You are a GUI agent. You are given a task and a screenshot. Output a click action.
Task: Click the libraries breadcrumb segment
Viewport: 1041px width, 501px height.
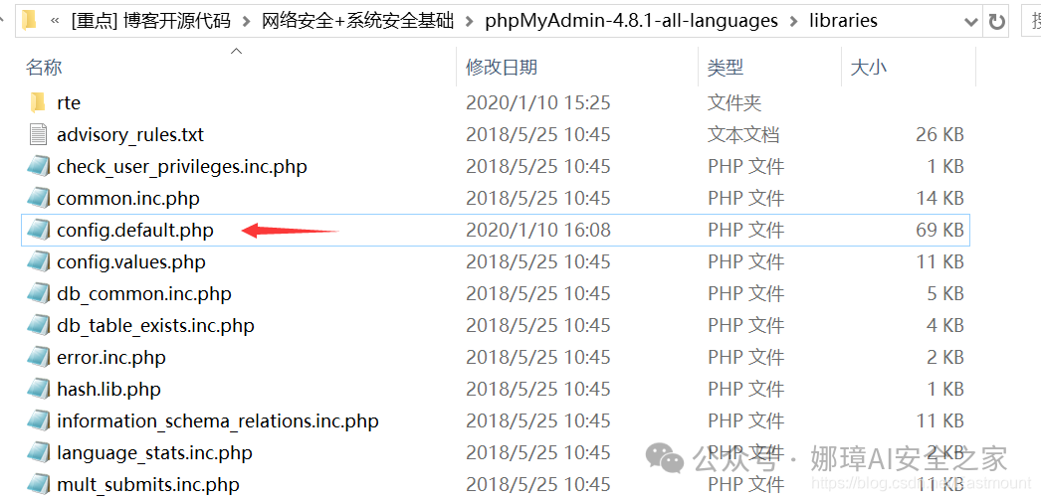(x=843, y=21)
